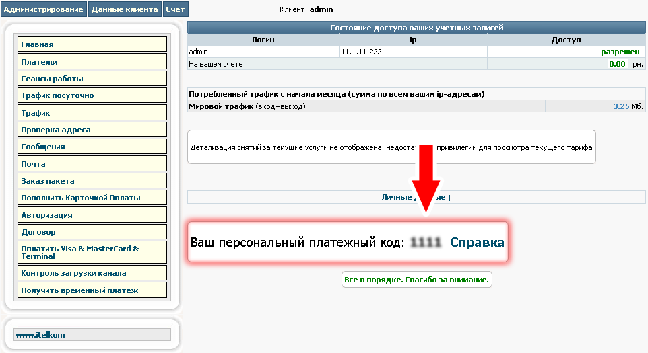648x353 pixels.
Task: Click Все в порядке confirmation button
Action: pyautogui.click(x=416, y=280)
